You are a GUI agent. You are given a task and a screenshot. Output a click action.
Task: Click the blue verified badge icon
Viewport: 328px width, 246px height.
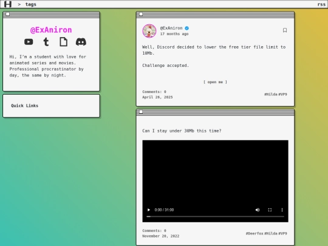point(187,28)
